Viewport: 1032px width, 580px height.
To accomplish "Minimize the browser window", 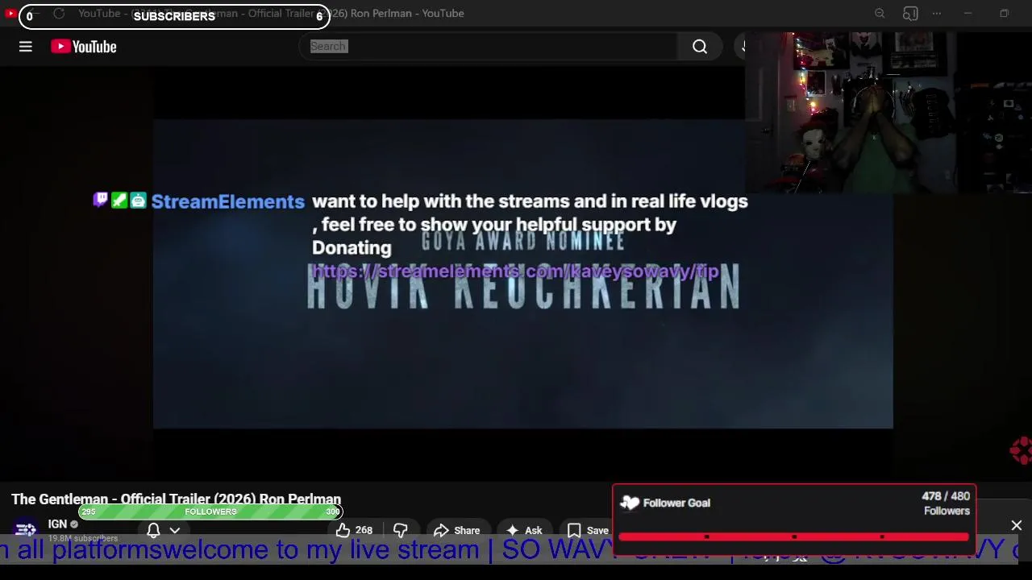I will pyautogui.click(x=967, y=14).
